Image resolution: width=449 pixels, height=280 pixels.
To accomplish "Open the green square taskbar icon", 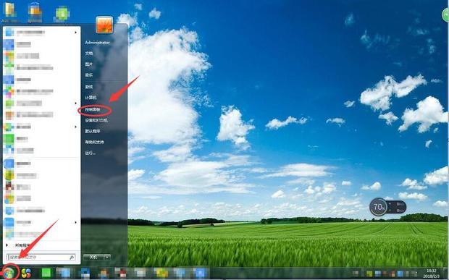I will click(46, 273).
